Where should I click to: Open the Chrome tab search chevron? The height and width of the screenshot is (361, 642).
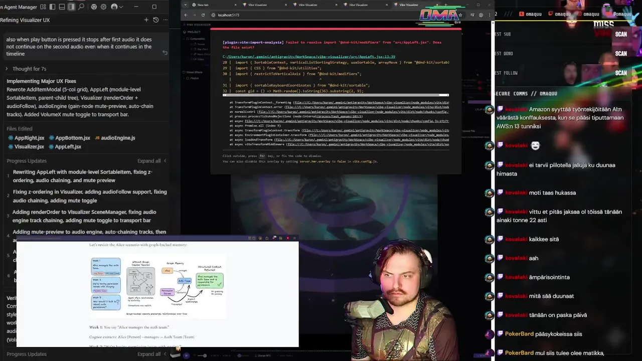(186, 5)
